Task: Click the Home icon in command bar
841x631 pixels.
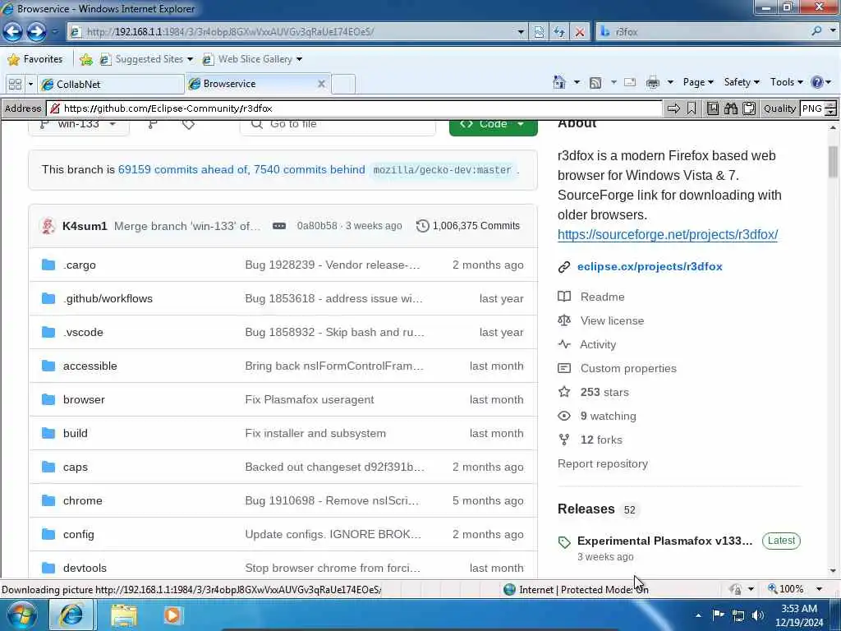Action: coord(558,82)
